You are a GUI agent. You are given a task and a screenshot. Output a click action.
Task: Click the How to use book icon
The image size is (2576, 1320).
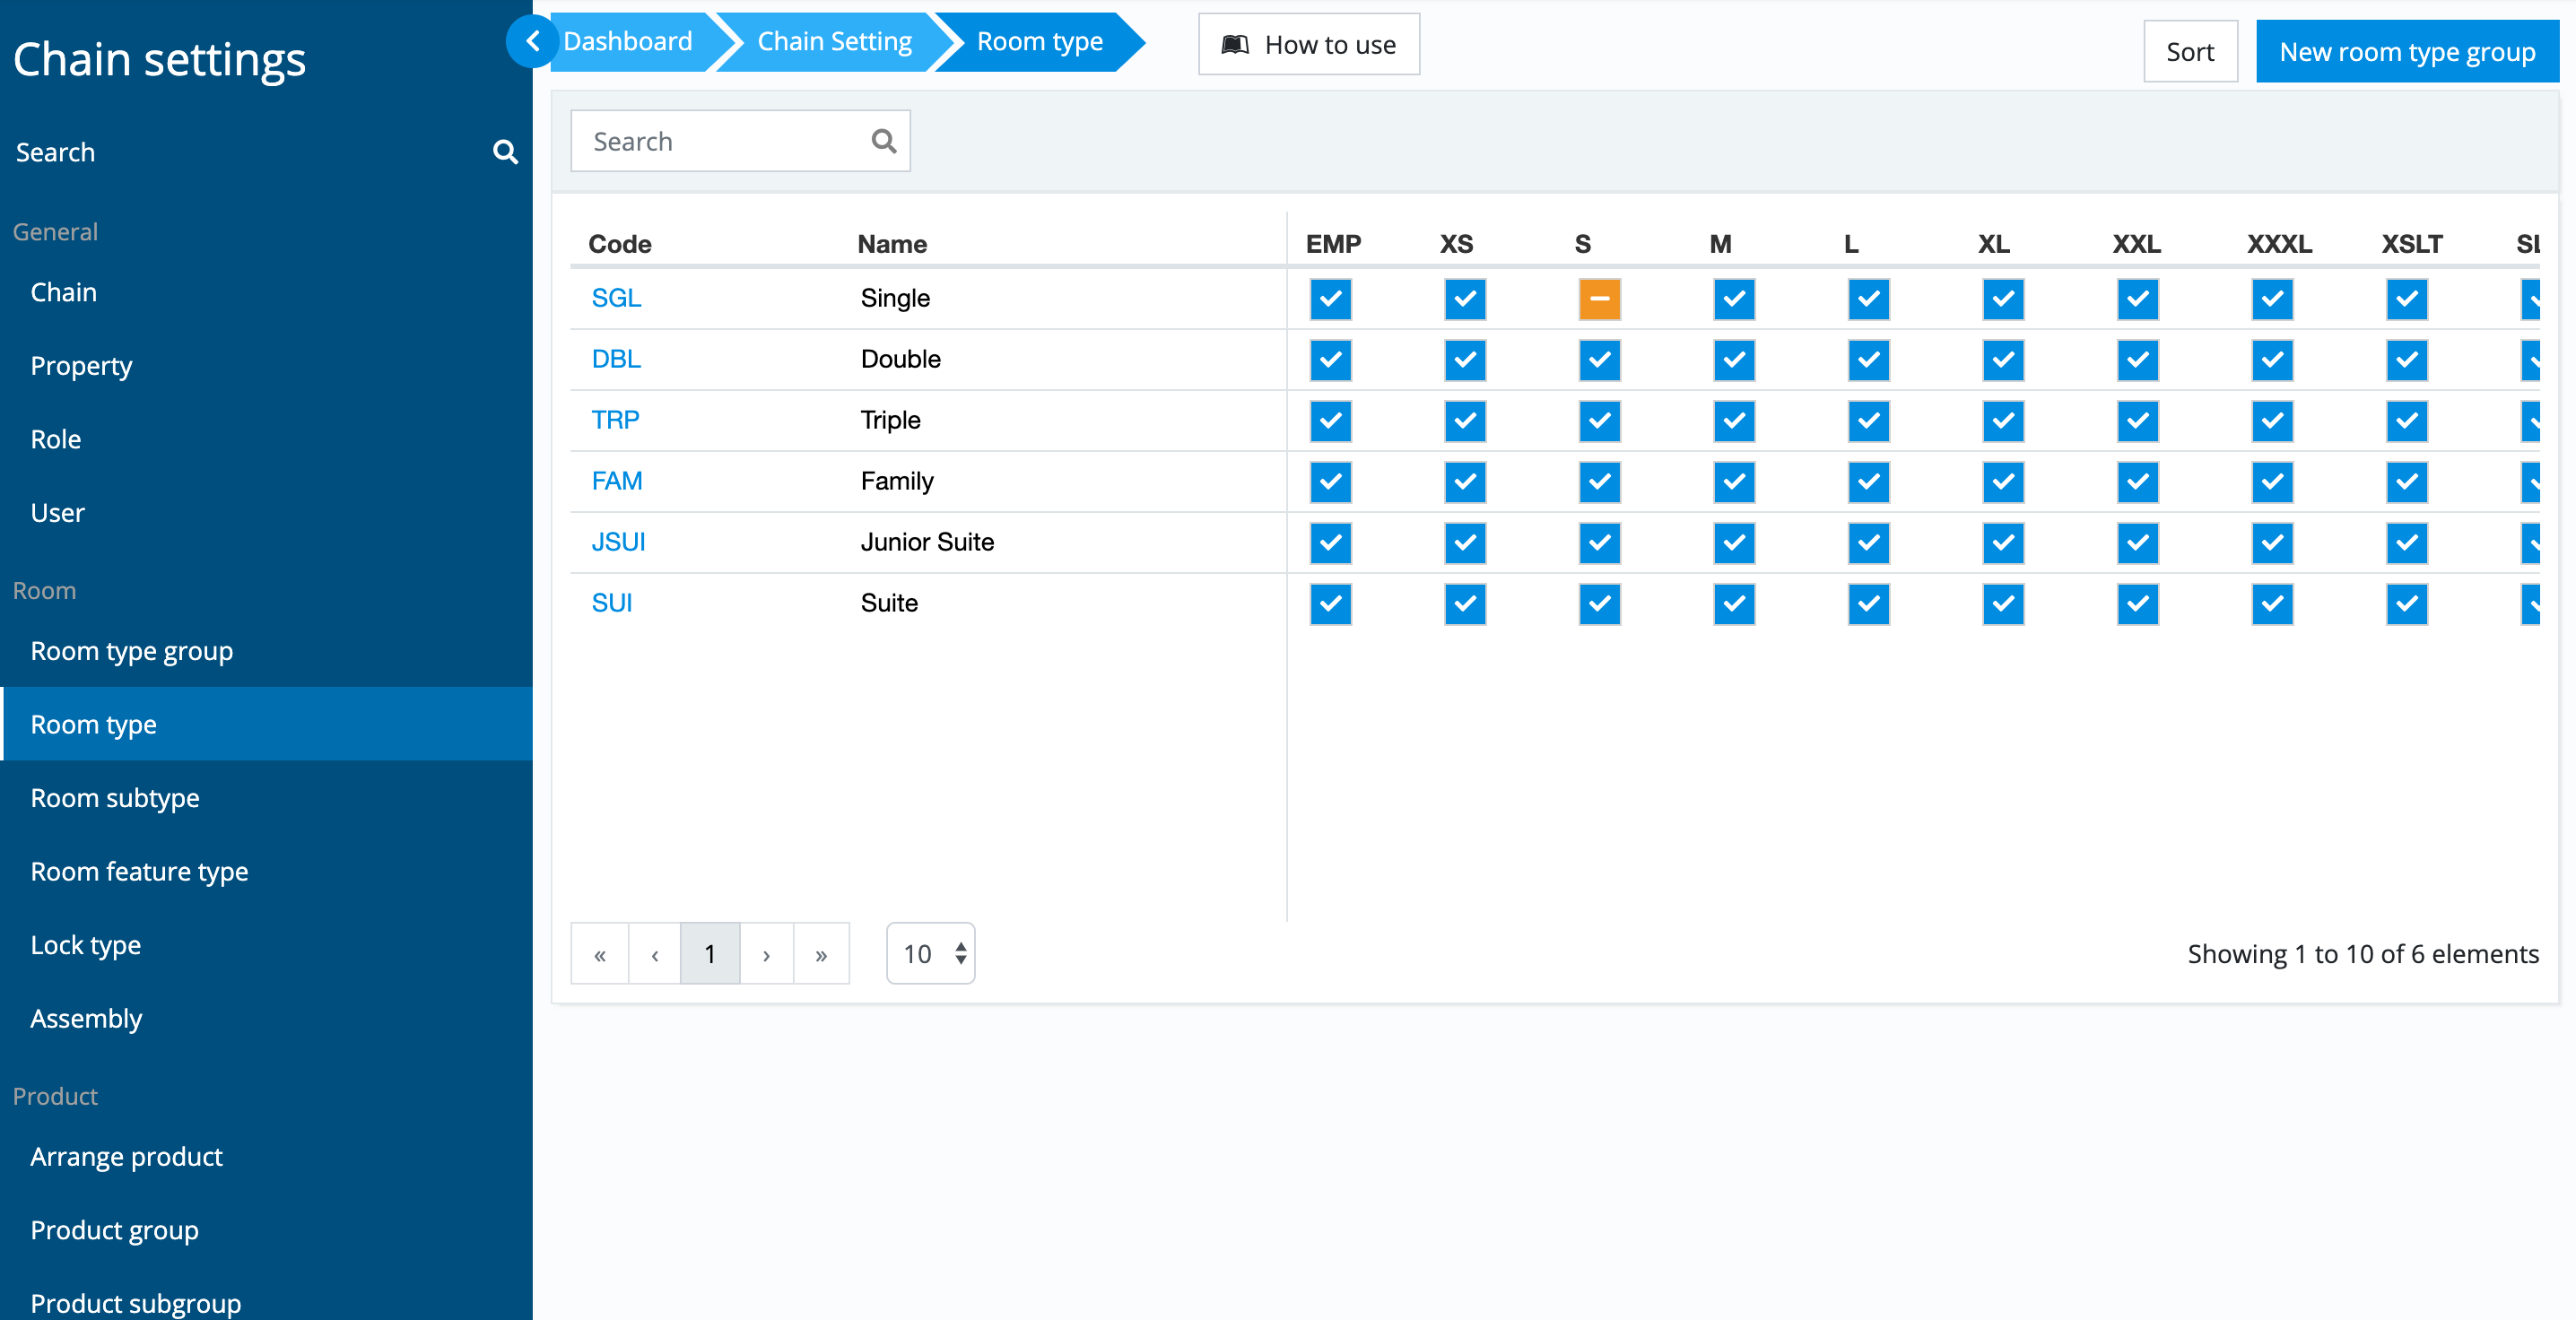coord(1235,45)
